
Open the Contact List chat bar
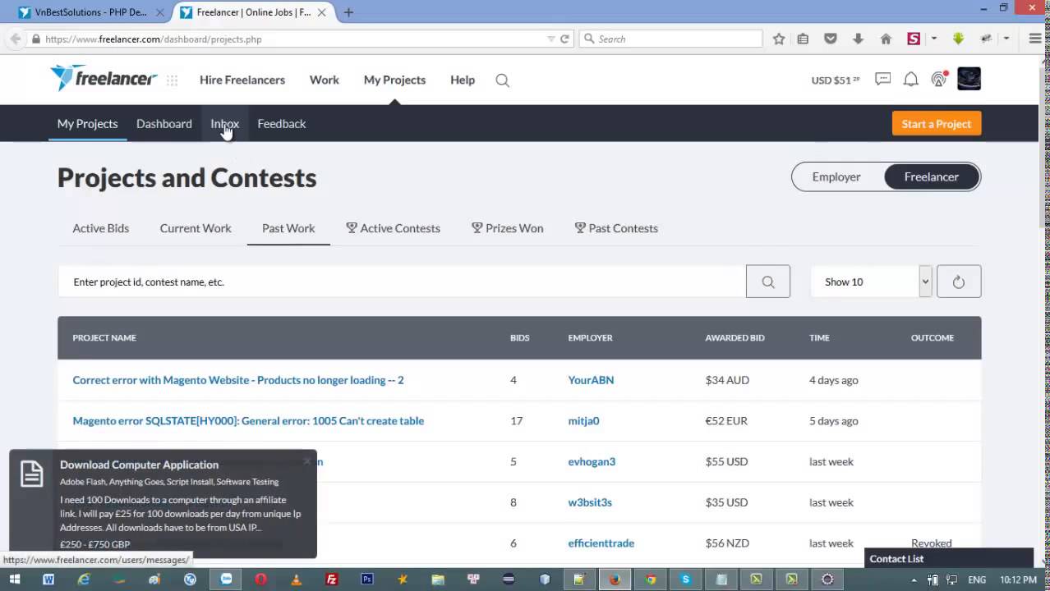(949, 558)
